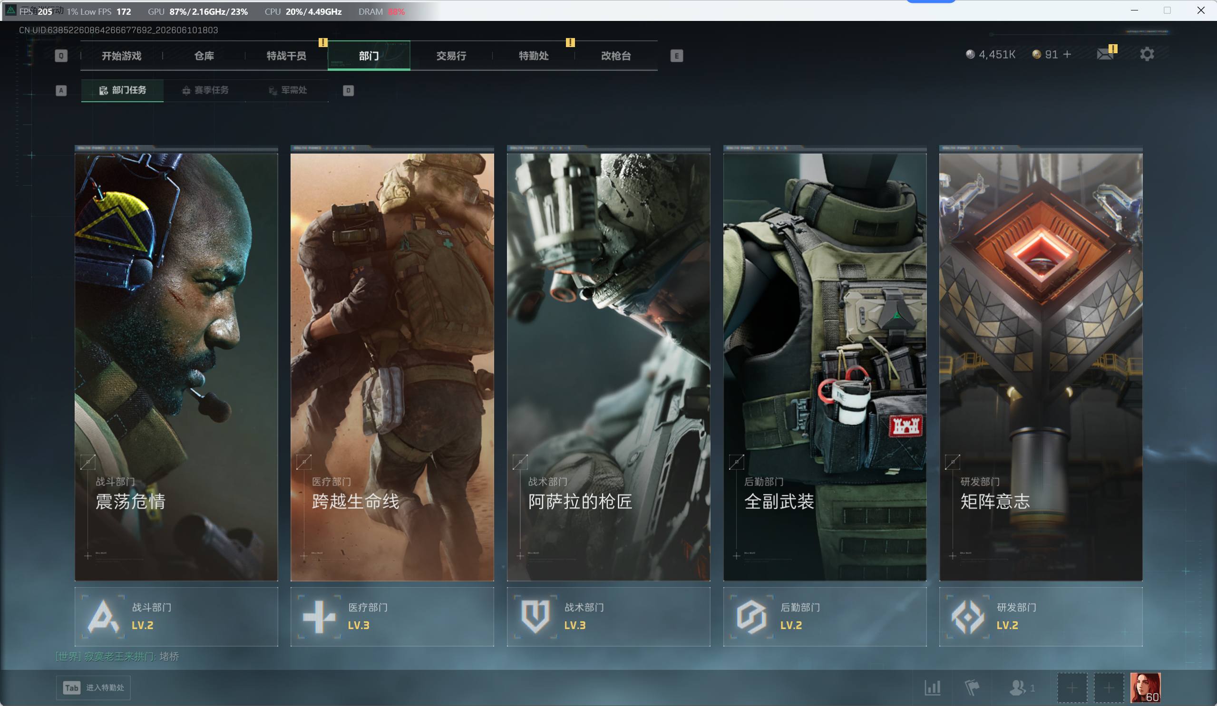Click the plus icon beside 91 currency

pos(1067,54)
